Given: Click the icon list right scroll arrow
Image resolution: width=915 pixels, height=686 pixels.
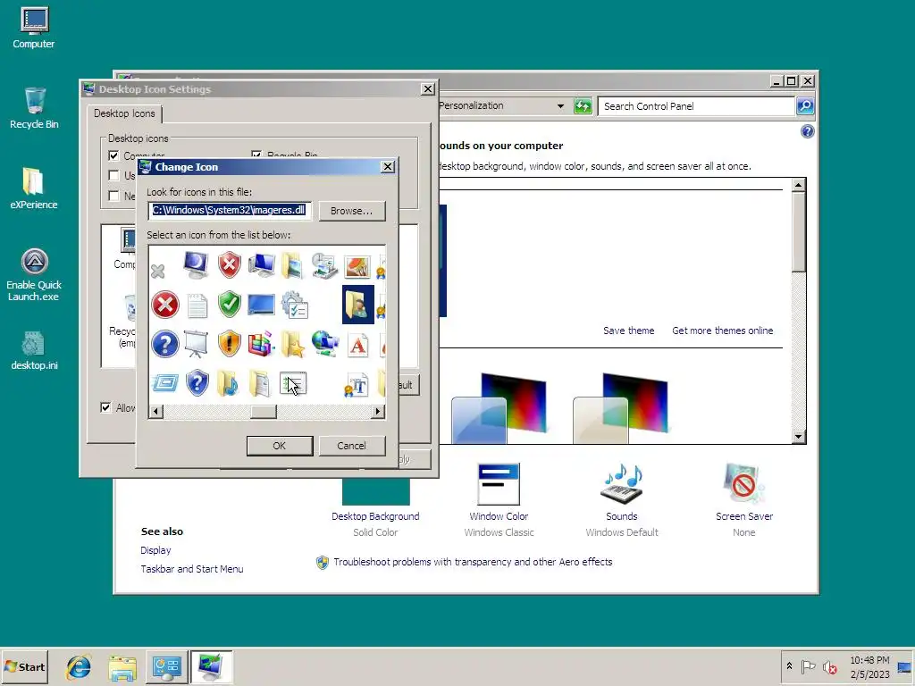Looking at the screenshot, I should click(x=378, y=412).
